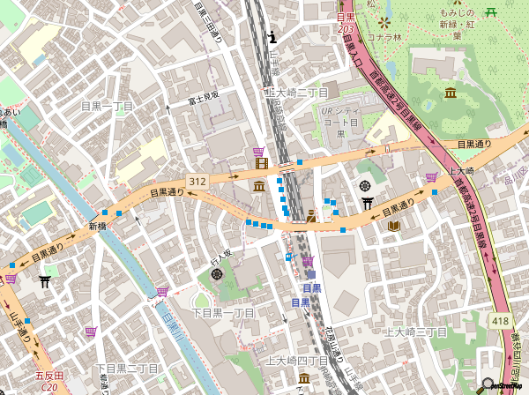Image resolution: width=529 pixels, height=395 pixels.
Task: Select the shopping cart icon above the cinema
Action: 258,152
